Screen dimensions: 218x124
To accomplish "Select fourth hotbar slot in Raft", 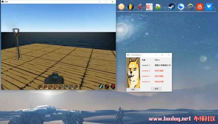I will (56, 87).
